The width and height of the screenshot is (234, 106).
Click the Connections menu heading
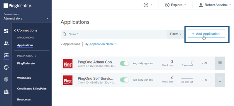coord(27,30)
